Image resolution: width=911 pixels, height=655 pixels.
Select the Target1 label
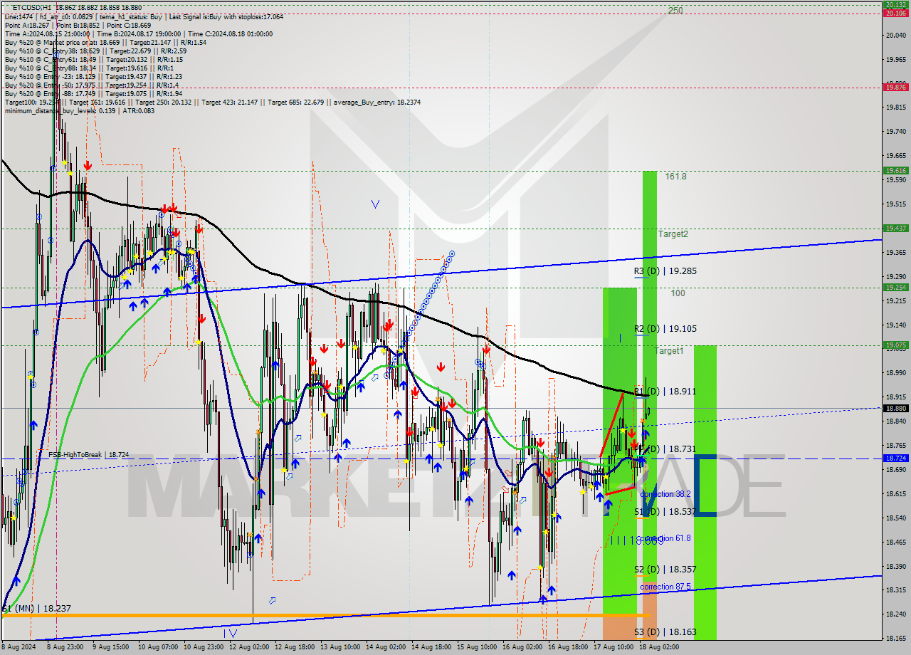(x=669, y=351)
